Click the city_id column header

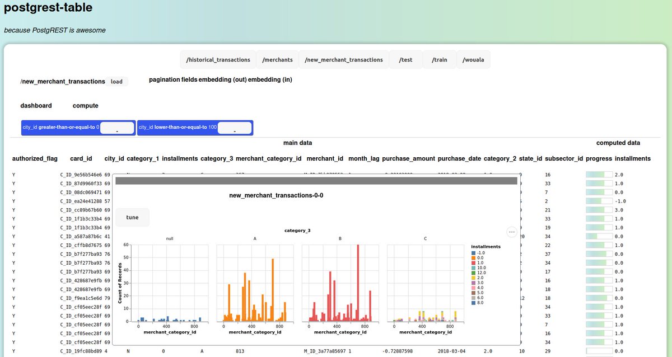pos(114,158)
